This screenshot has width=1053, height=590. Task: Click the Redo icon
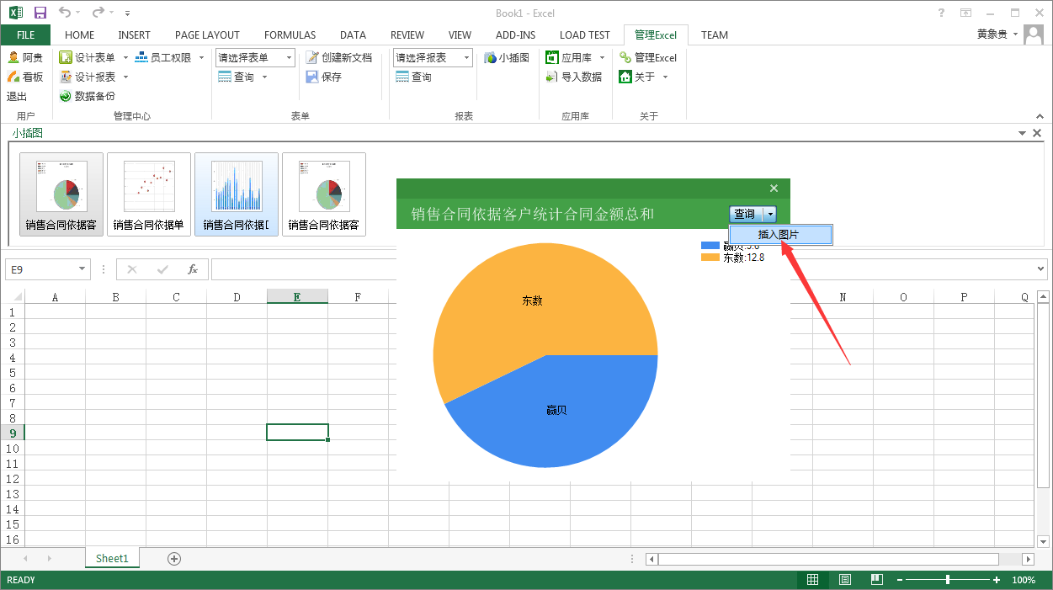click(98, 13)
